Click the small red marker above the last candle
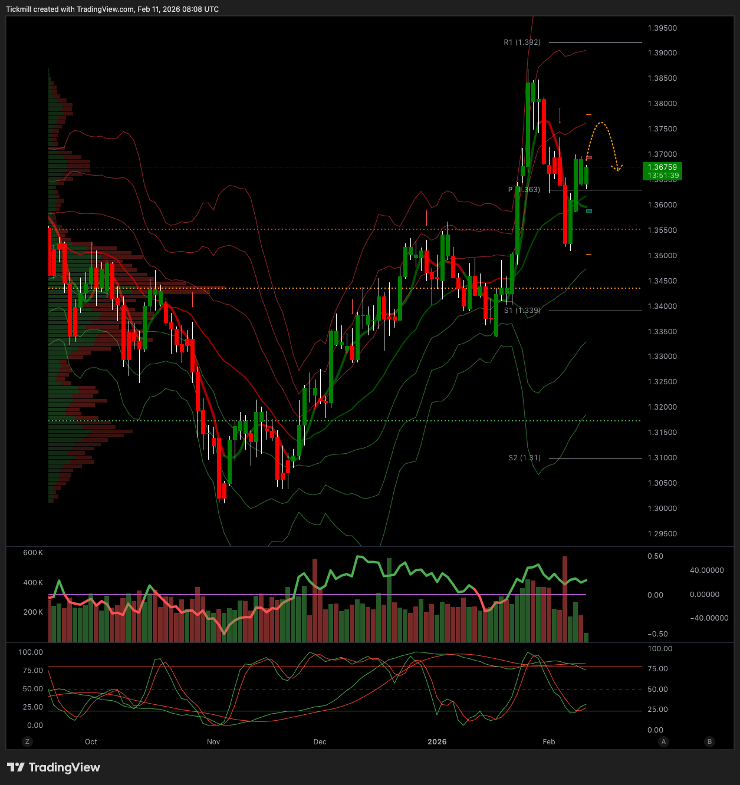The width and height of the screenshot is (740, 785). (588, 158)
